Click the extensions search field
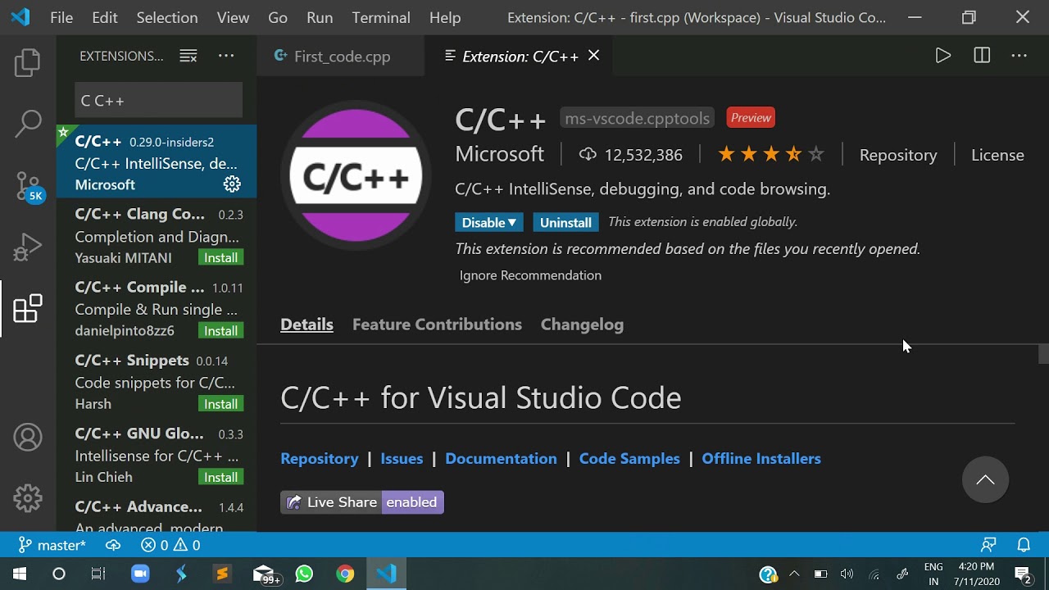This screenshot has height=590, width=1049. coord(158,100)
